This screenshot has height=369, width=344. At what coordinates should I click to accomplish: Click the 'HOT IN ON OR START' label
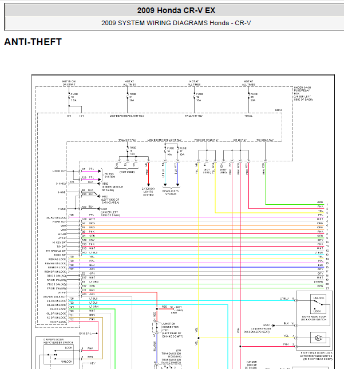(x=69, y=83)
